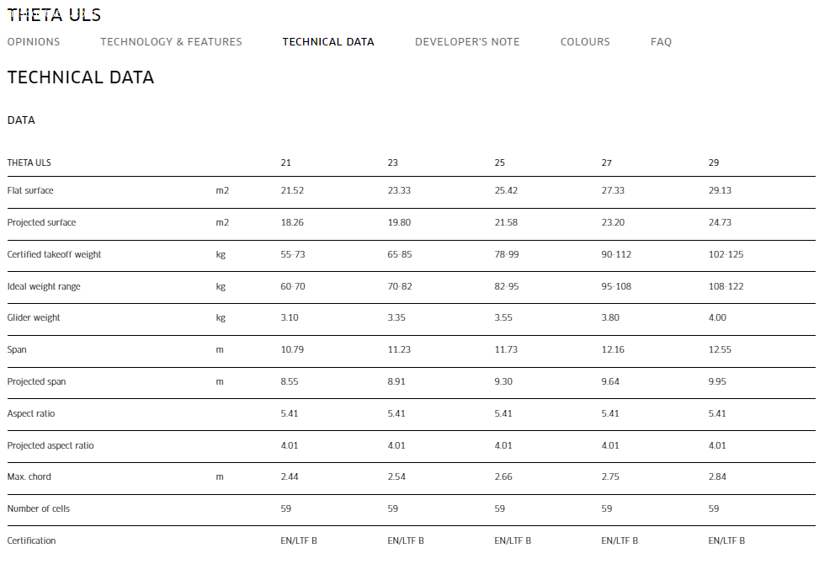Click the Glider weight row label
835x564 pixels.
point(34,318)
